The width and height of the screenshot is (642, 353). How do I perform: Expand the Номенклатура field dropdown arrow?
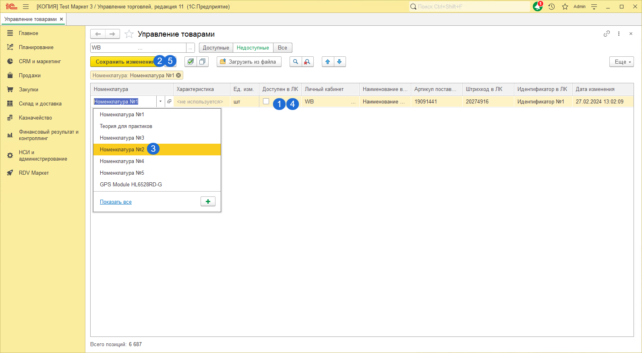coord(160,101)
